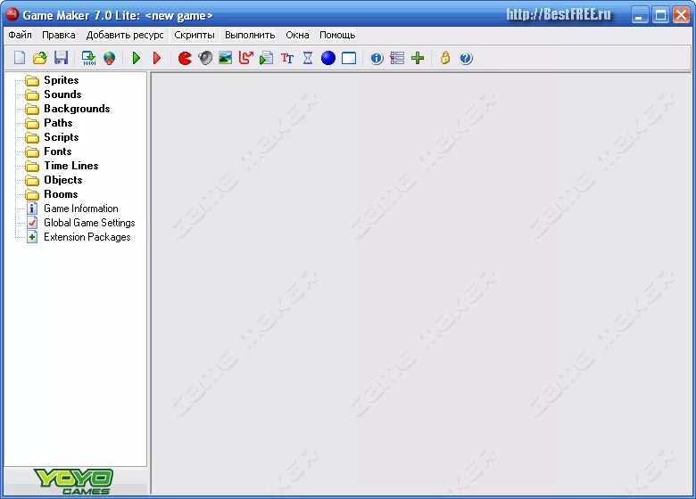Create a sound with the speaker icon

pyautogui.click(x=205, y=58)
